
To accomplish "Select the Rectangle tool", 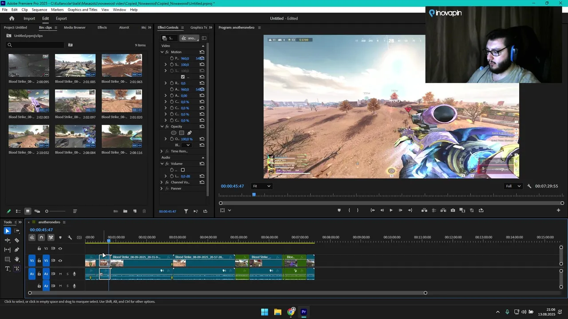I will pos(7,259).
